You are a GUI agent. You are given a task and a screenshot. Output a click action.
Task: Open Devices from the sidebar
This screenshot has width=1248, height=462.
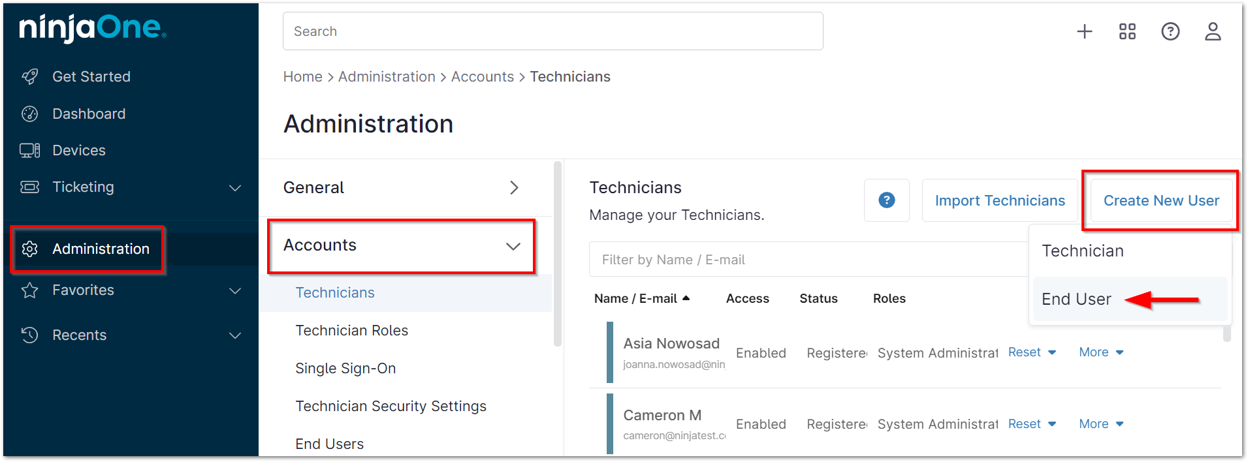pyautogui.click(x=78, y=150)
